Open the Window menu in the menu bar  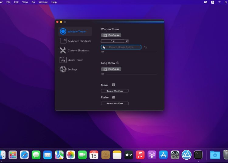point(43,2)
